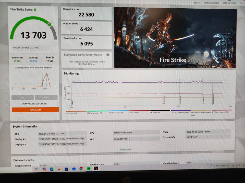The image size is (245, 183).
Task: Click the orange RUN AGAIN button
Action: click(x=35, y=110)
